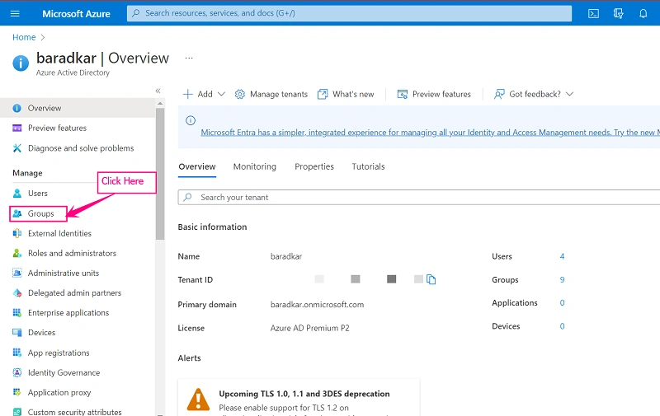660x416 pixels.
Task: Click the banner information circle icon
Action: tap(191, 120)
